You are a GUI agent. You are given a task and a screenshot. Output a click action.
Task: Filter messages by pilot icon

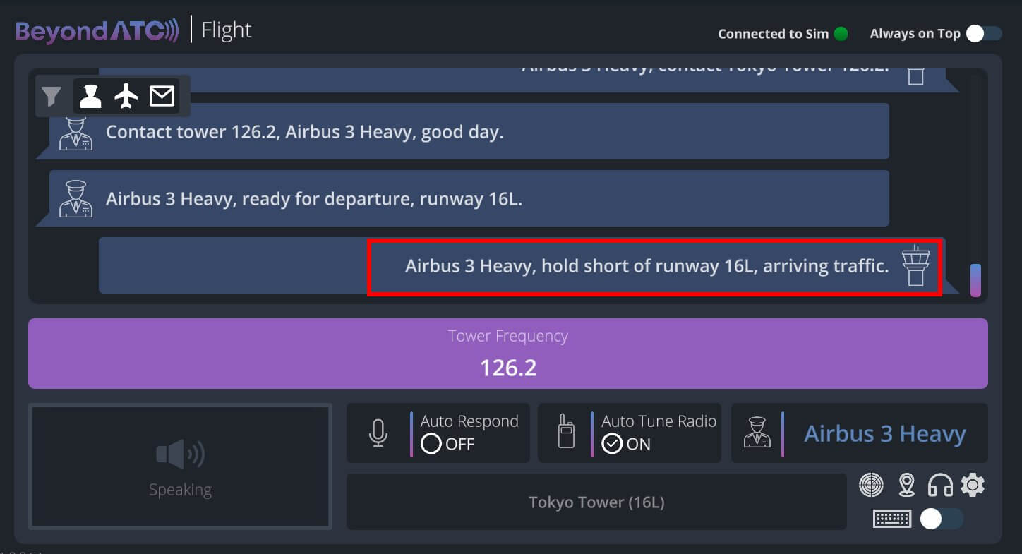point(91,95)
